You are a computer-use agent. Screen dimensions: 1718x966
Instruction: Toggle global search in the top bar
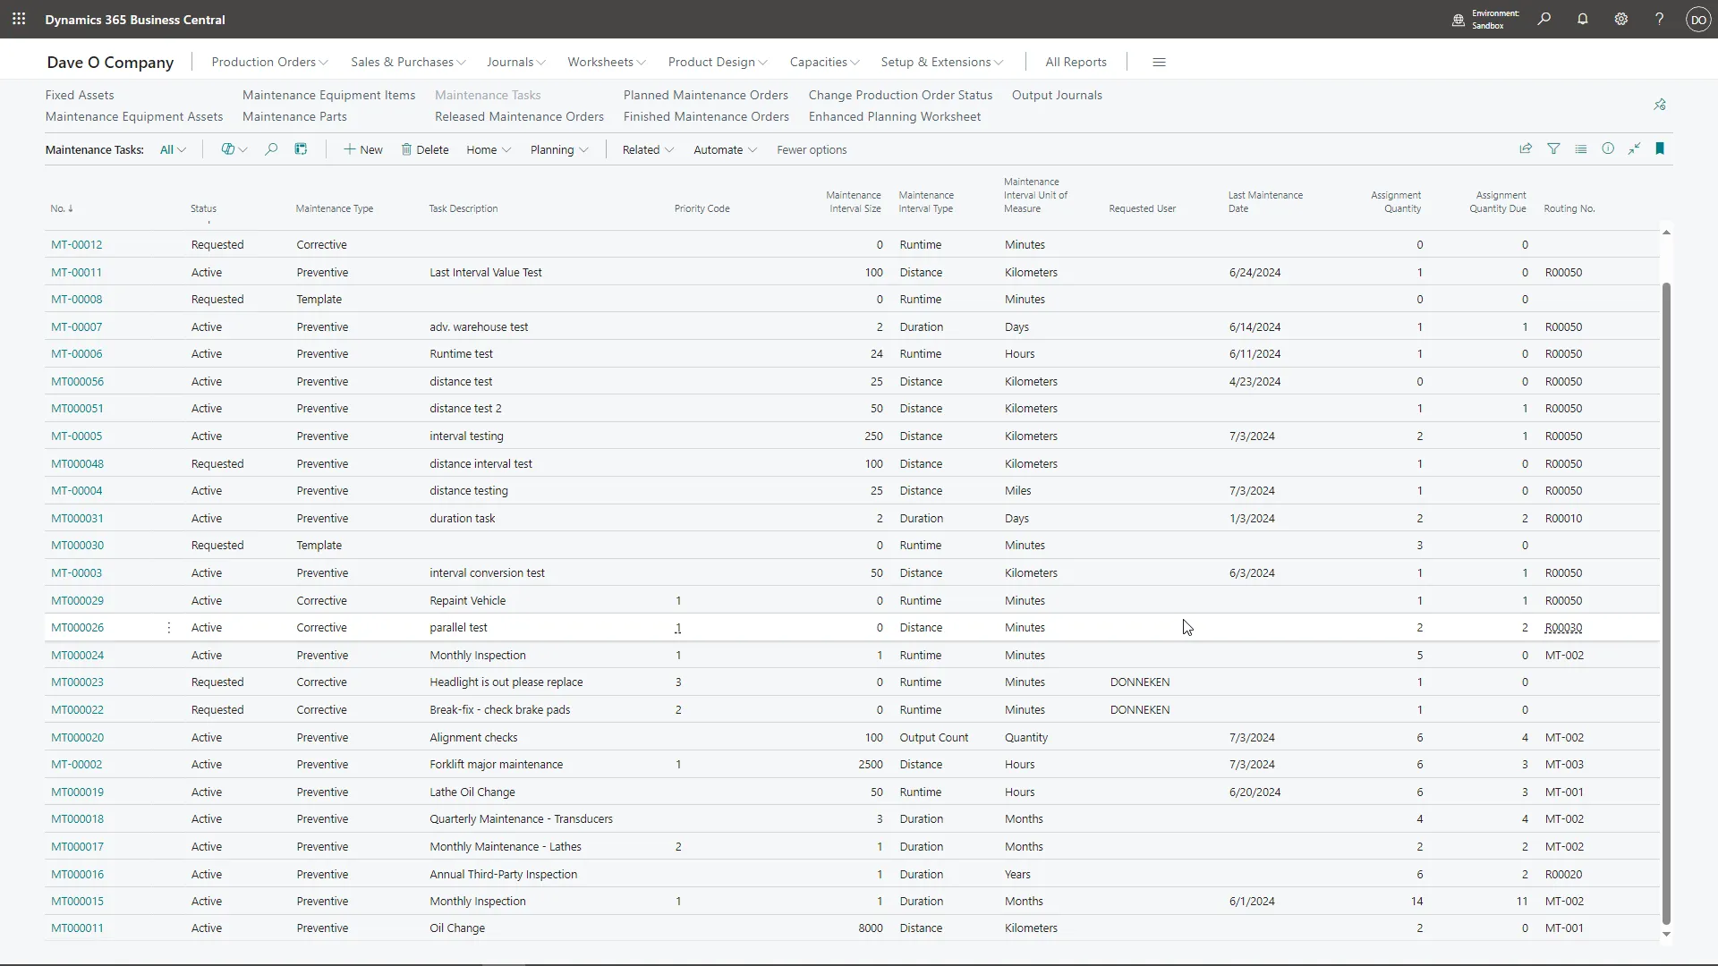pyautogui.click(x=1544, y=19)
